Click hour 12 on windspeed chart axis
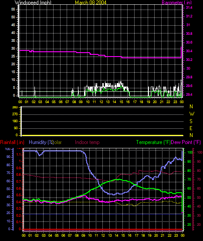203x241 pixels. (101, 102)
